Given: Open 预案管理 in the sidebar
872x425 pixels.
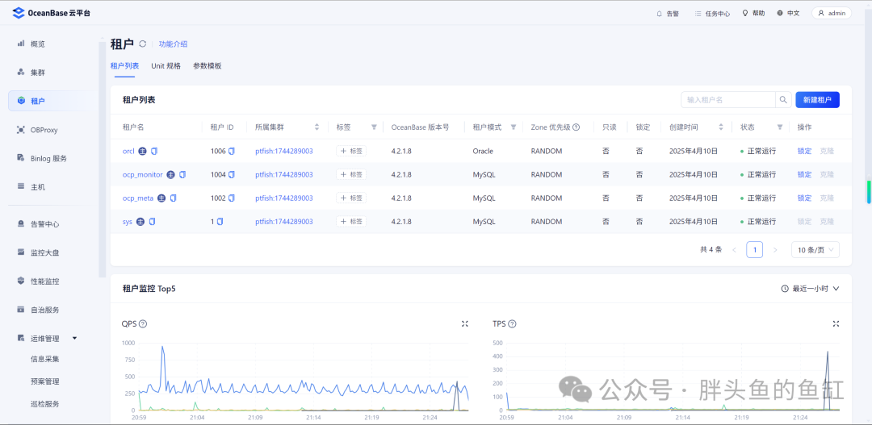Looking at the screenshot, I should tap(45, 381).
